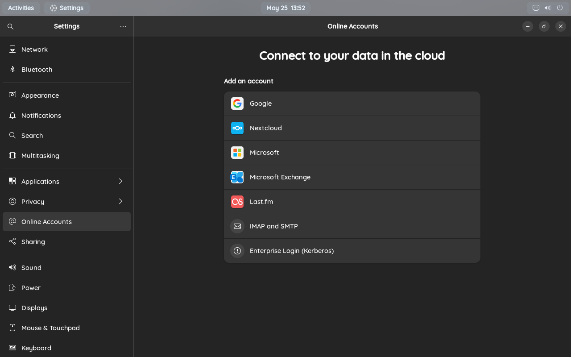
Task: Open Mouse & Touchpad settings label
Action: (x=50, y=328)
